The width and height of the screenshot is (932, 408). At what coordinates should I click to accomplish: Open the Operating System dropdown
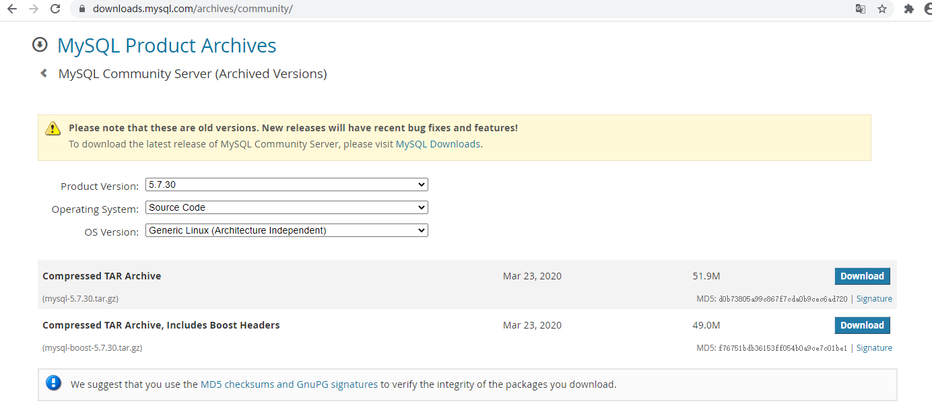[x=287, y=207]
